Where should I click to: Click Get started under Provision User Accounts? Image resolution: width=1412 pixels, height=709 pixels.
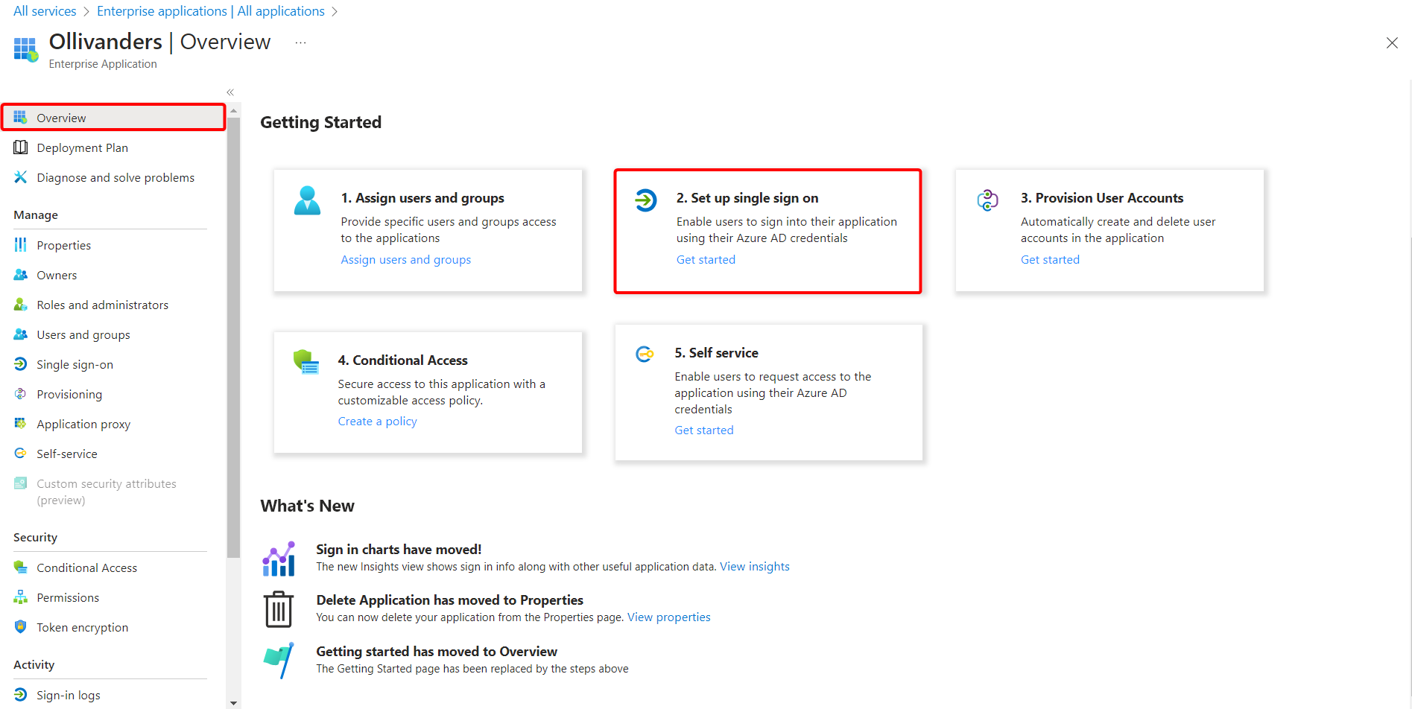(1050, 259)
